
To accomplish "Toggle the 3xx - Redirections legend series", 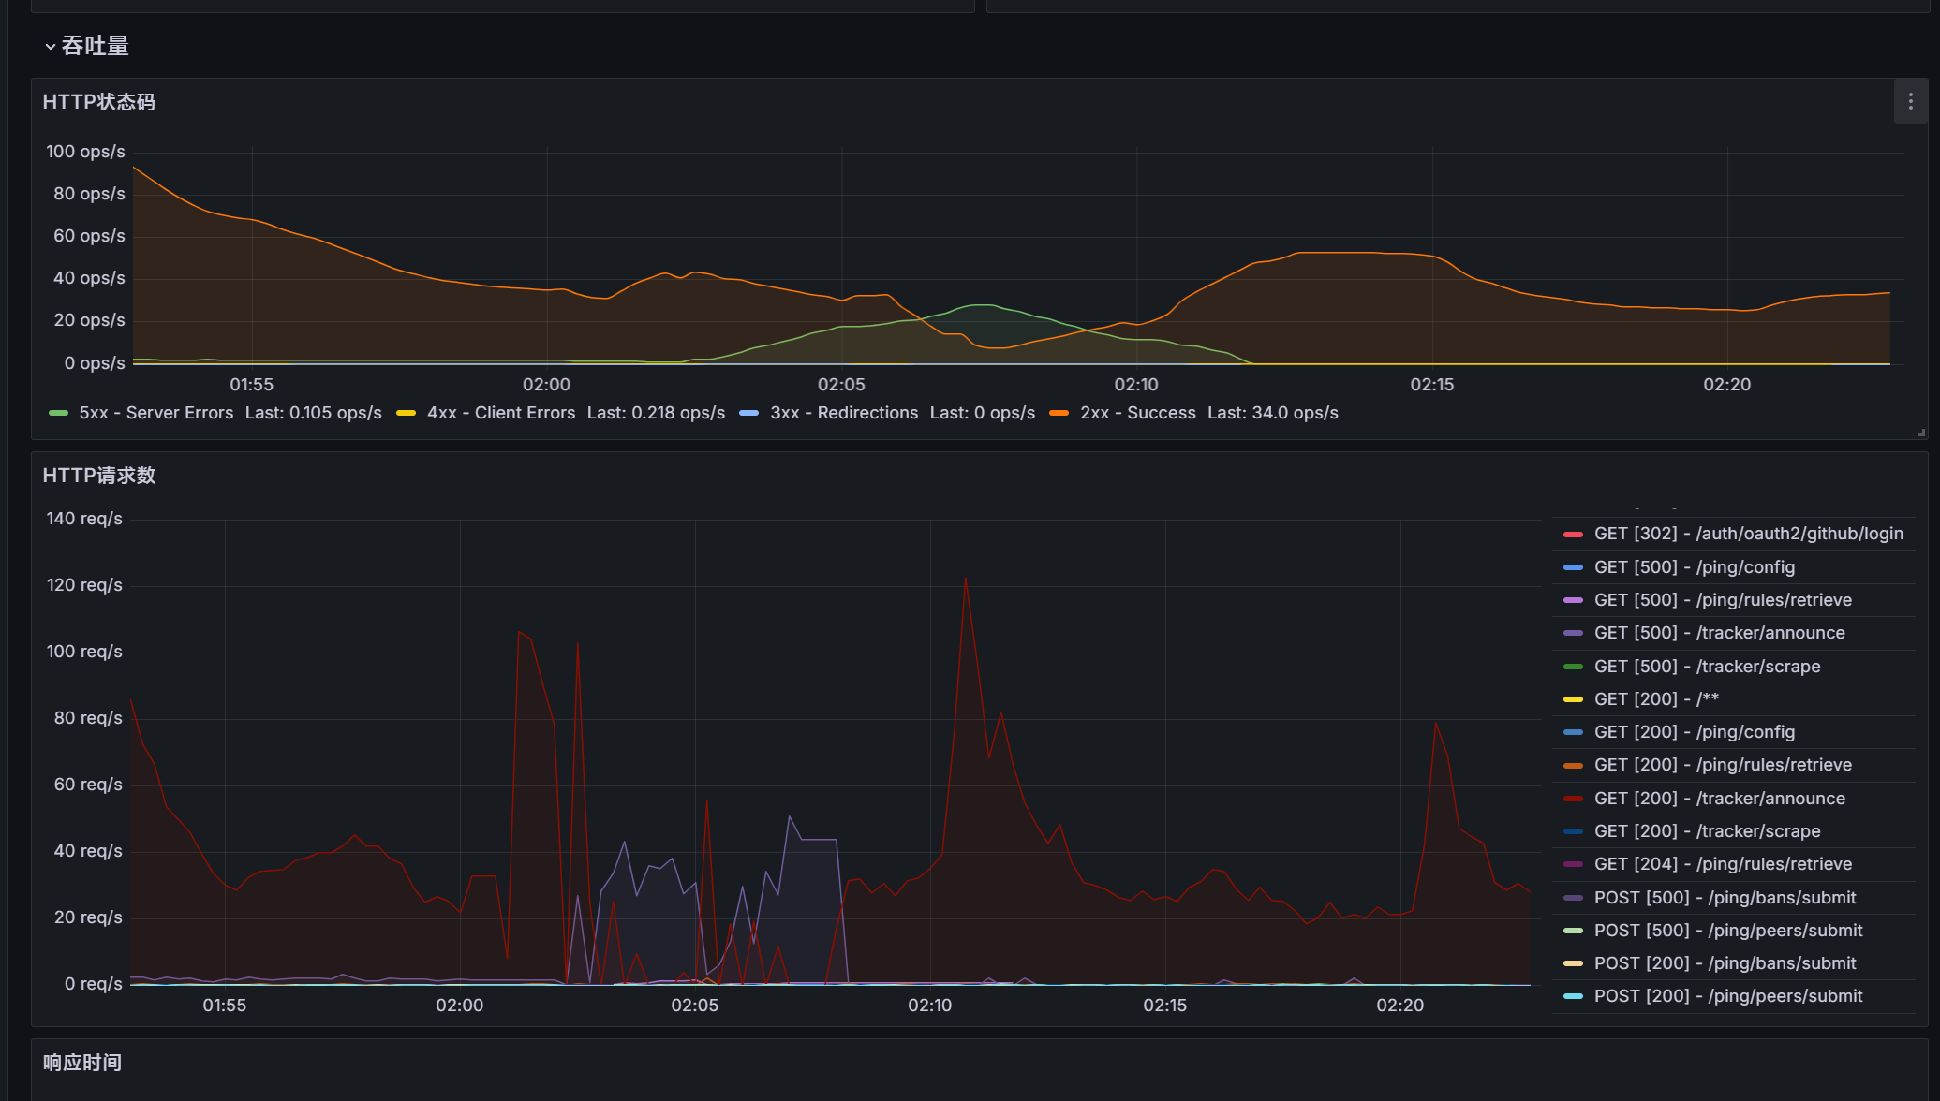I will click(843, 413).
